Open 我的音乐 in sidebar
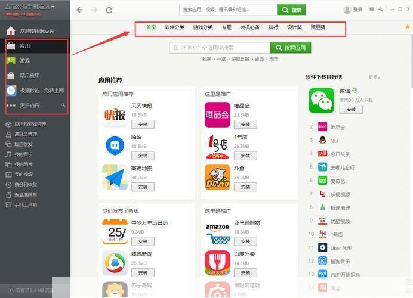 pos(19,154)
